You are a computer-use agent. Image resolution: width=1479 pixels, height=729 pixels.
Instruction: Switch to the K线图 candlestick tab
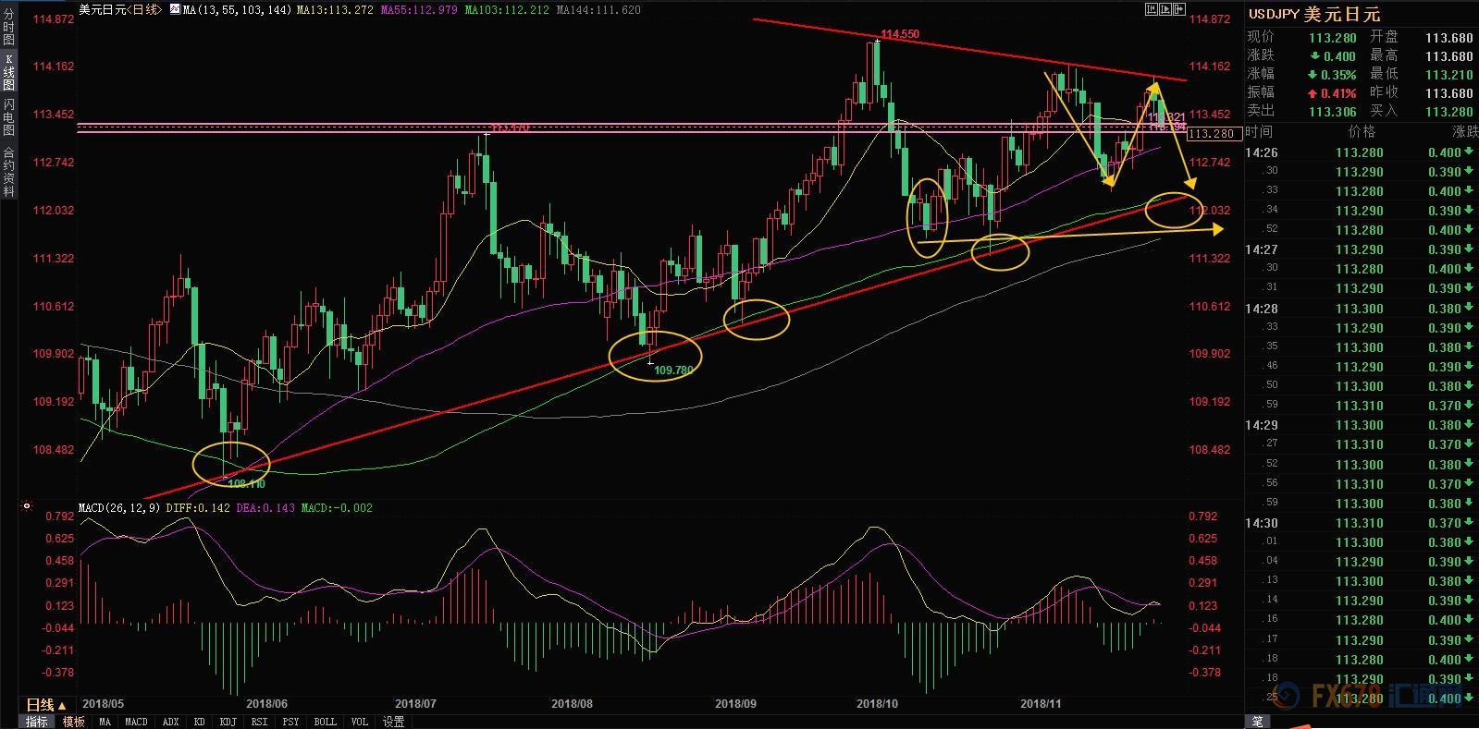point(8,71)
